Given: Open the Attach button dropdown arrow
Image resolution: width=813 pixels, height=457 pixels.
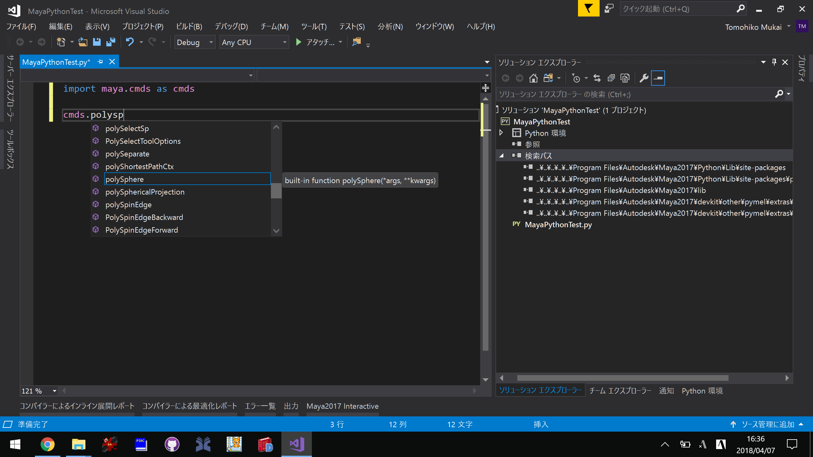Looking at the screenshot, I should point(340,42).
